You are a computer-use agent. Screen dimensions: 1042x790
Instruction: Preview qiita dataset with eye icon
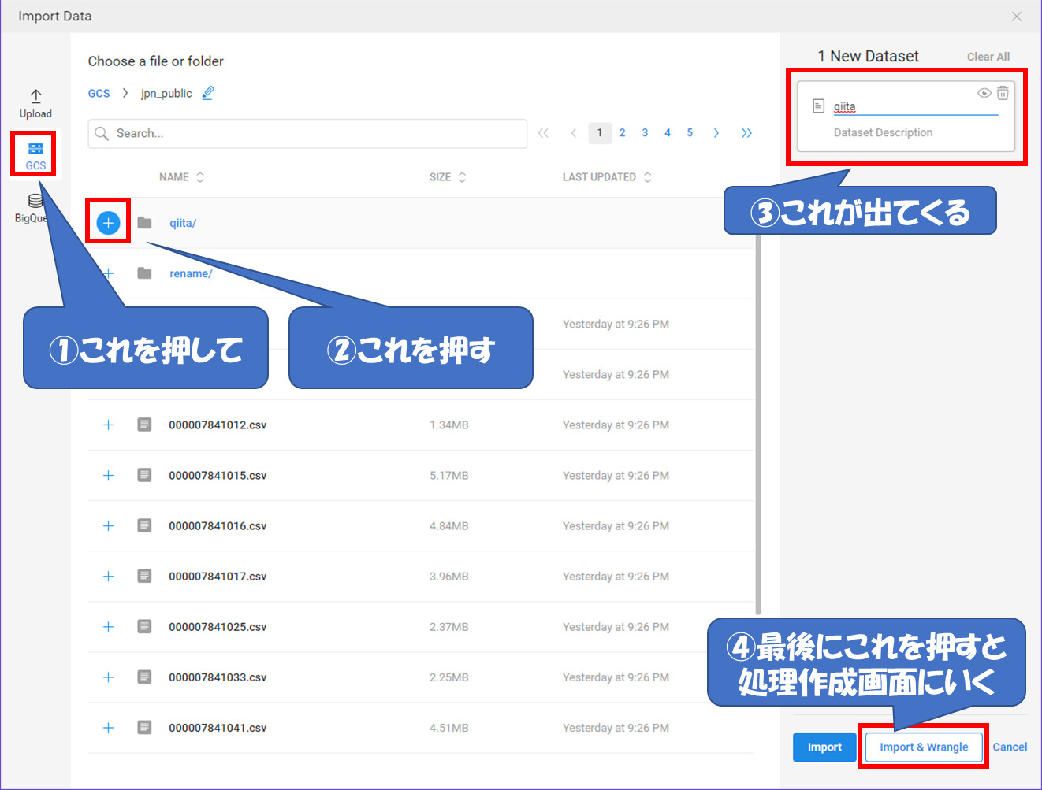[984, 93]
